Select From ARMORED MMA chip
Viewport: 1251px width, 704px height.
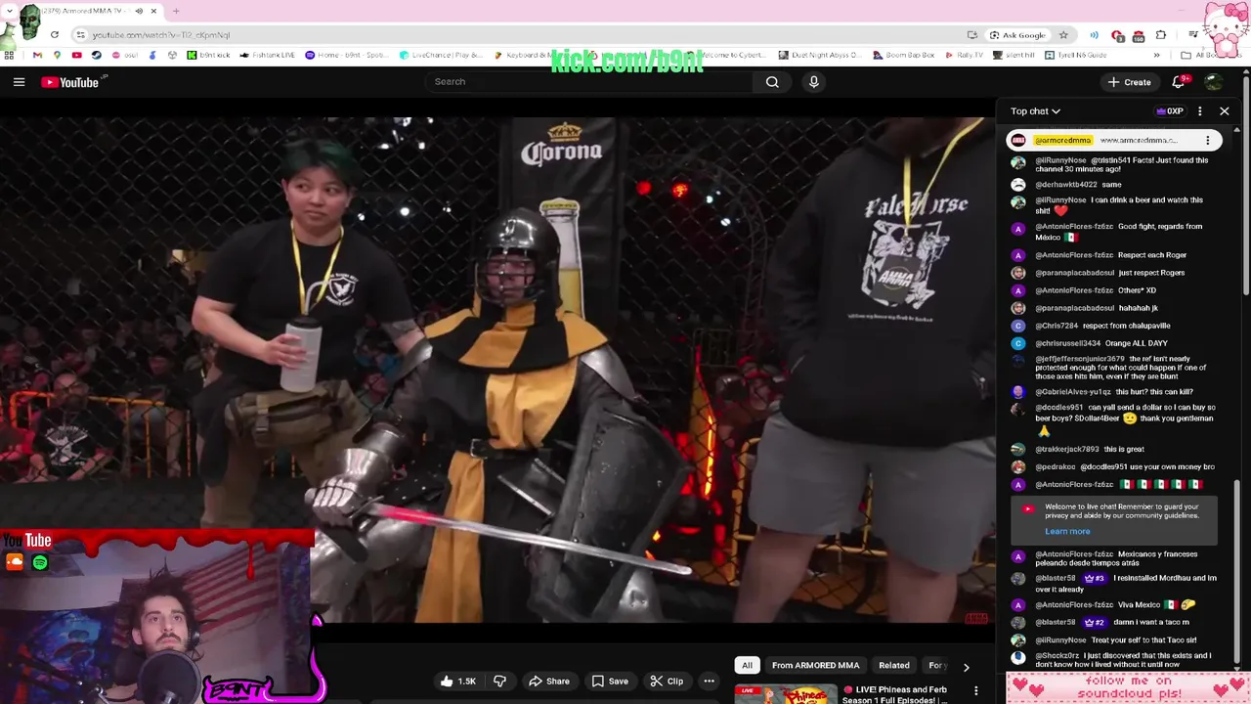815,666
